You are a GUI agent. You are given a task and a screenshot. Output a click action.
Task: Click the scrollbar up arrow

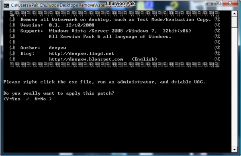234,14
